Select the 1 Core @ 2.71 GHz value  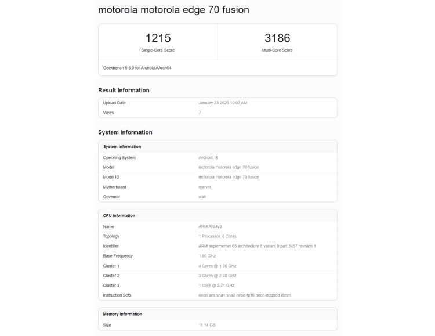216,285
